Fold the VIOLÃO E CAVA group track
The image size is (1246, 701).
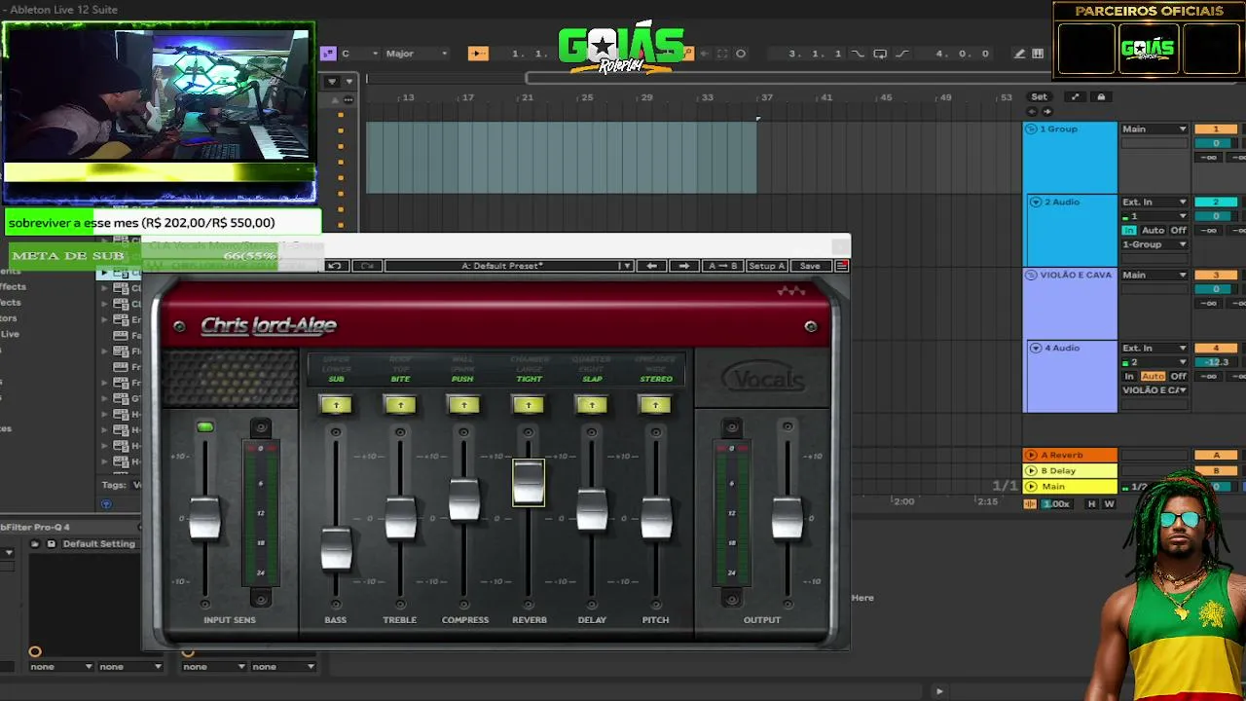pyautogui.click(x=1033, y=275)
